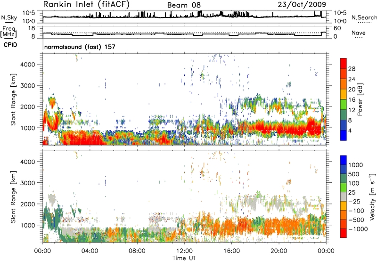The image size is (377, 261).
Task: Select the '3000' tick in power panel
Action: pos(27,86)
